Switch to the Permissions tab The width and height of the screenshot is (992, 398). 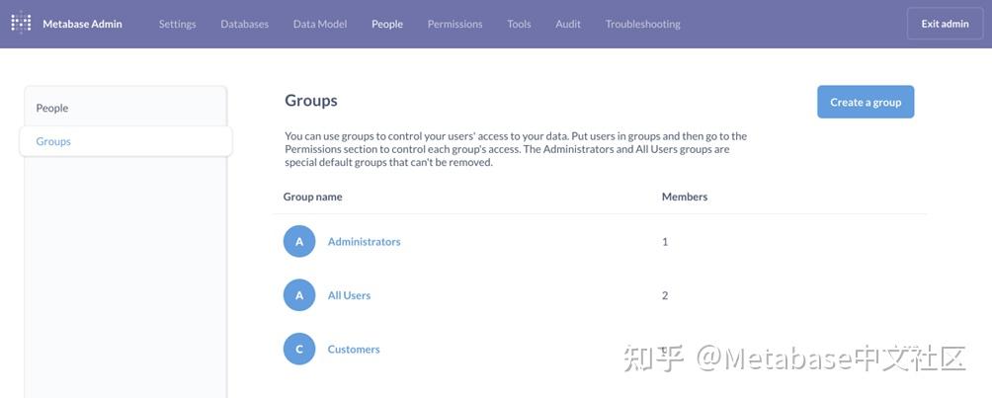pos(455,24)
